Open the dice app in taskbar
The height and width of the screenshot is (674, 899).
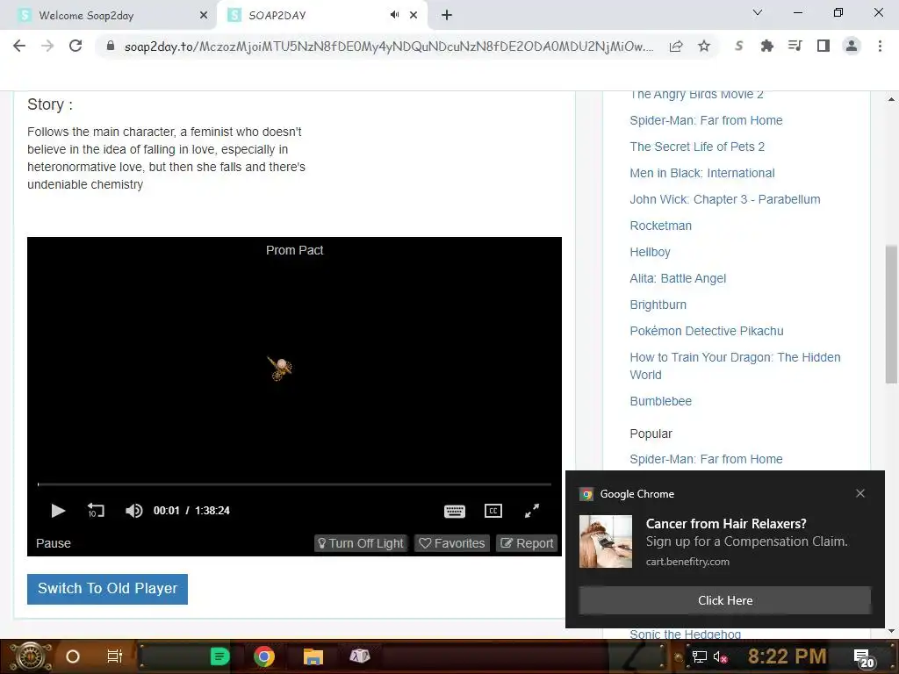pyautogui.click(x=360, y=656)
